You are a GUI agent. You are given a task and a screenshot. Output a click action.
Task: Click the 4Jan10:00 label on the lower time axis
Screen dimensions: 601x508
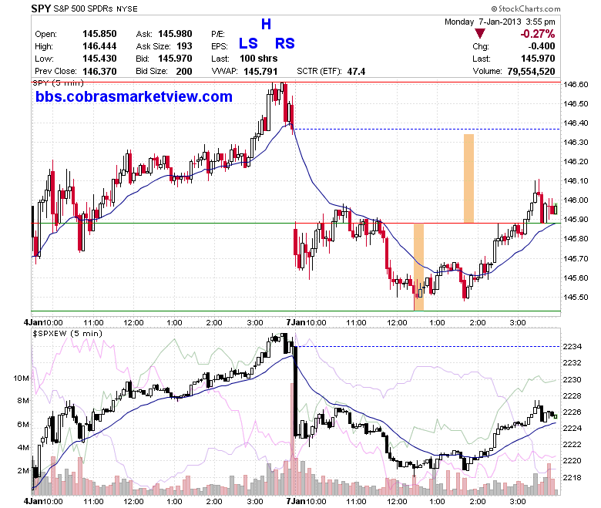(43, 501)
